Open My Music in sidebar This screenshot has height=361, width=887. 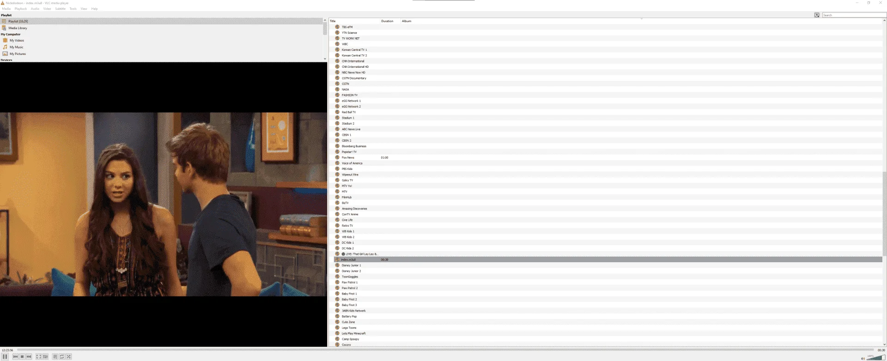pyautogui.click(x=16, y=47)
